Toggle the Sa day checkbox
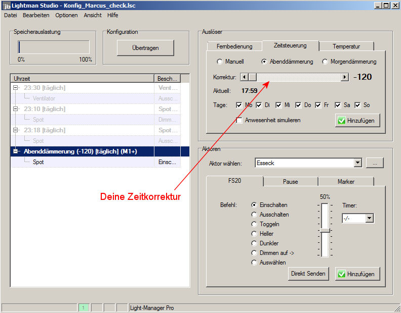 [338, 105]
